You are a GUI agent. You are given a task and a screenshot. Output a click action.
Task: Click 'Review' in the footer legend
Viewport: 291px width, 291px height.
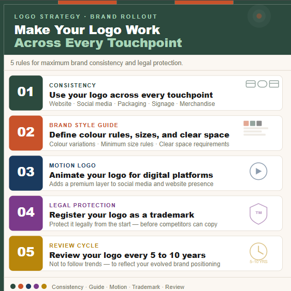pyautogui.click(x=175, y=287)
